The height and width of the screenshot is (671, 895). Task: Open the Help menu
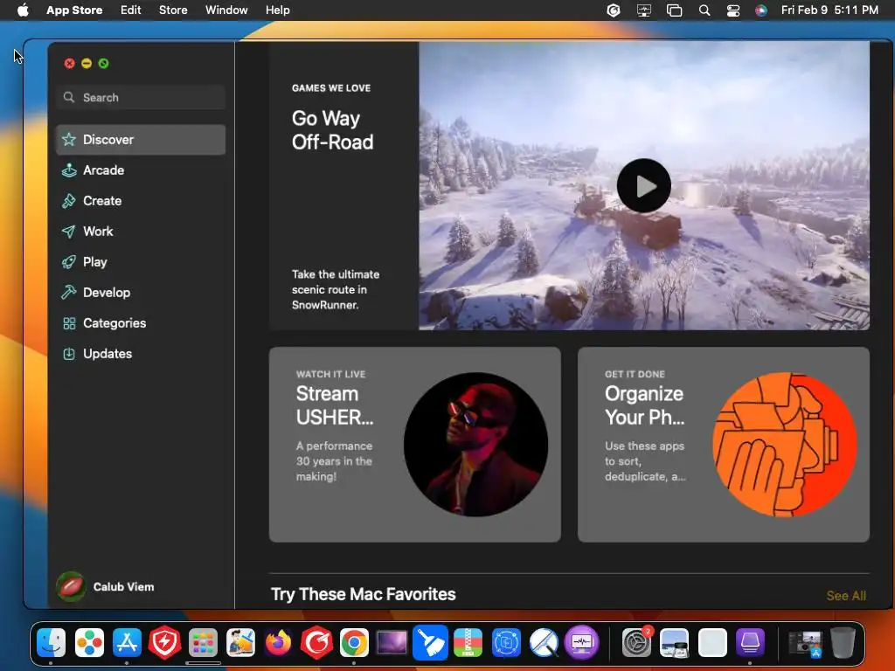(277, 10)
